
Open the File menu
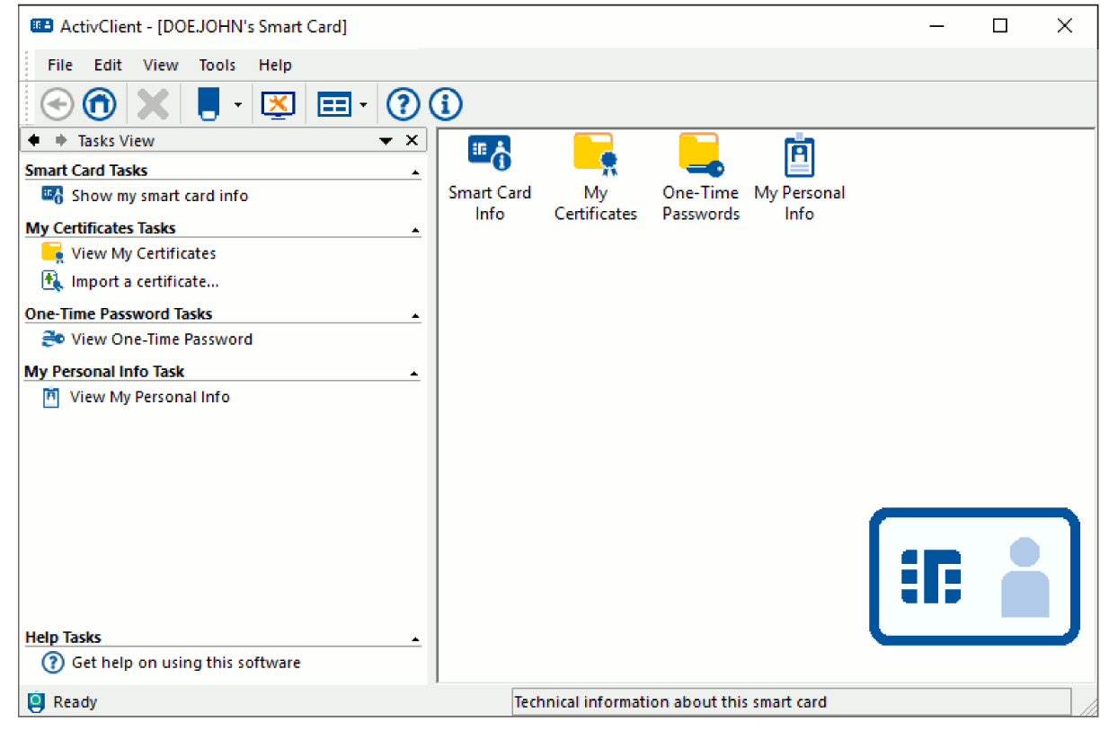point(60,65)
